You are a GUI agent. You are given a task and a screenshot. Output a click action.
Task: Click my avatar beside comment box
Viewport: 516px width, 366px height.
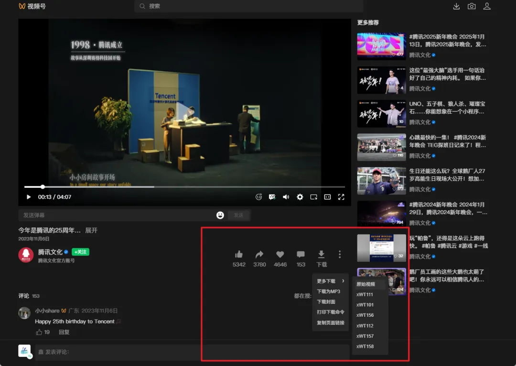[x=25, y=352]
